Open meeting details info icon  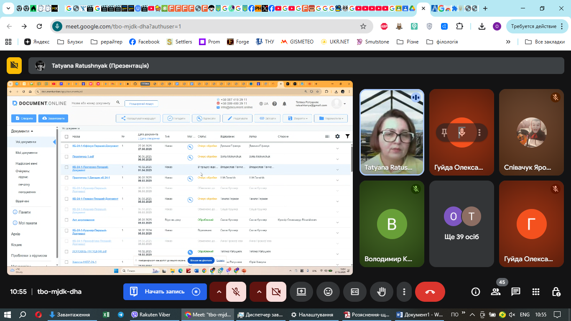[x=476, y=292]
